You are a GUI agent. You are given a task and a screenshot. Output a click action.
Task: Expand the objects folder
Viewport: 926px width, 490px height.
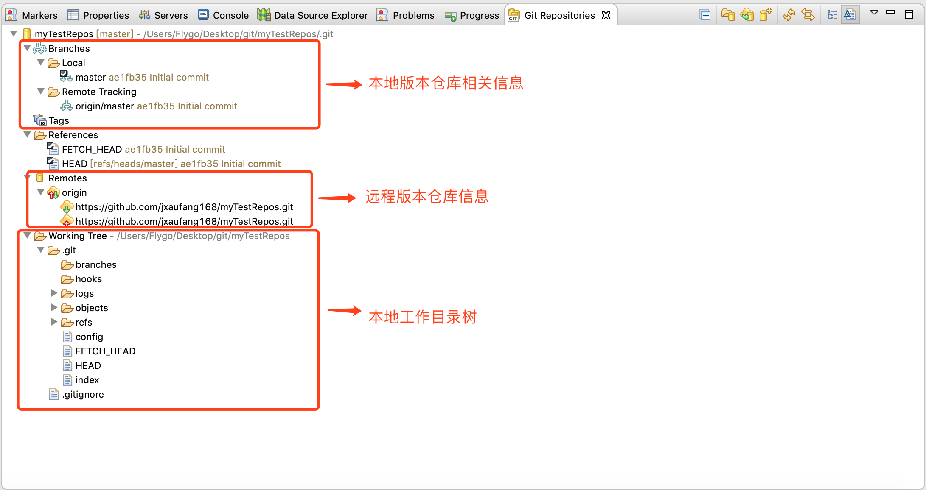click(x=54, y=308)
